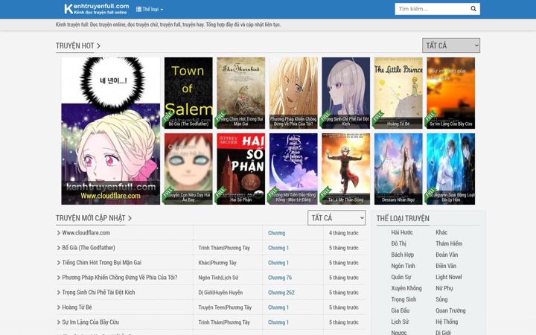
Task: Open Destaro Nhân Ngư cover thumbnail
Action: click(x=398, y=169)
